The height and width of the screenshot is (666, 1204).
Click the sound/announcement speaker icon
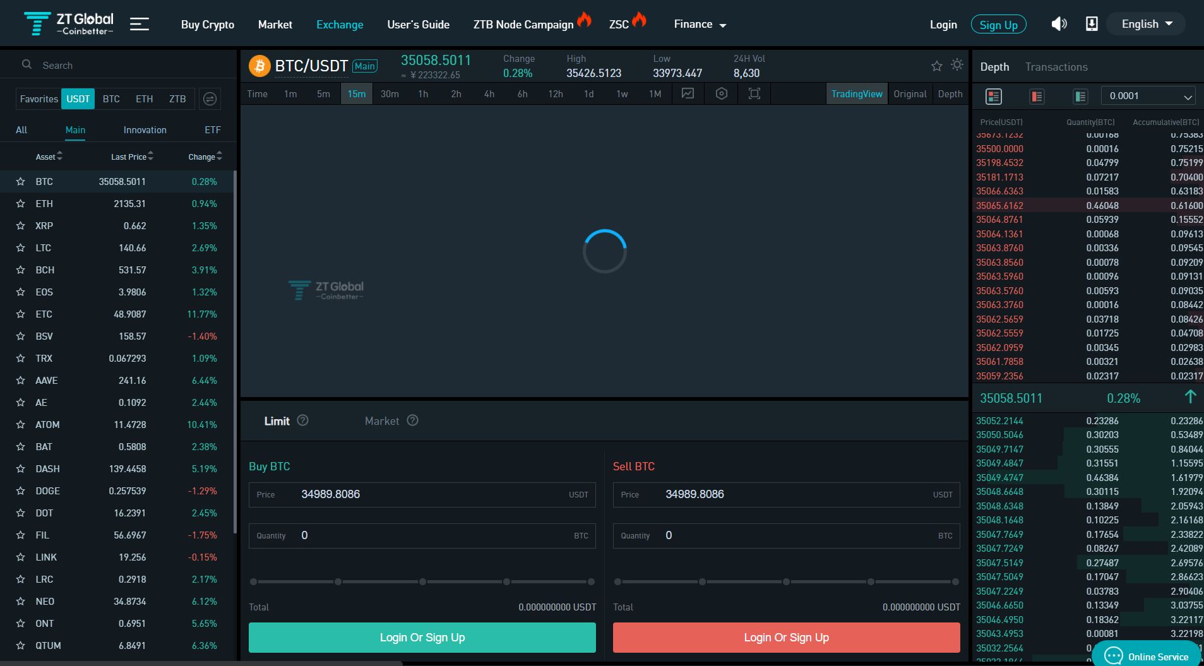coord(1059,24)
